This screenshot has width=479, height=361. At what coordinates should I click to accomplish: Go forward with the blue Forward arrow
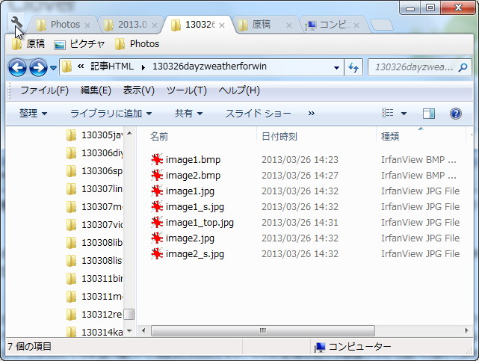39,67
